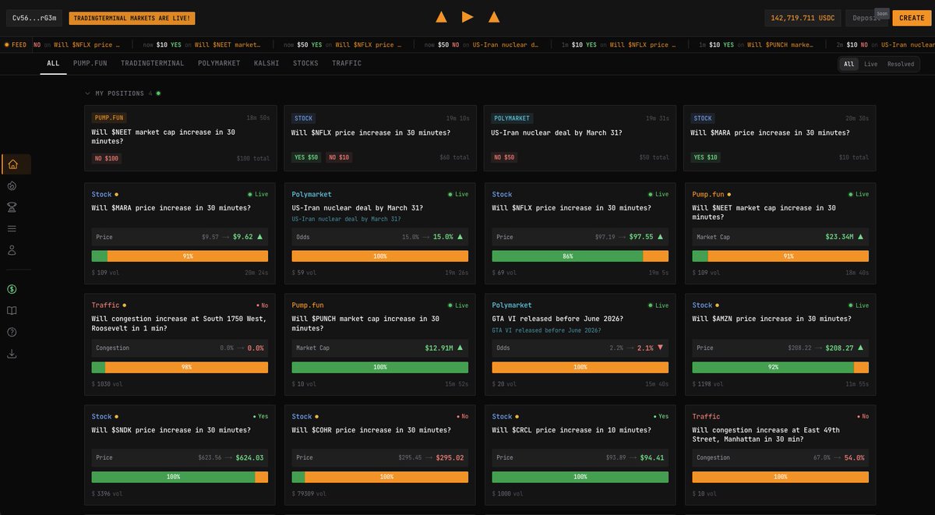Open the US-Iran nuclear deal position card
This screenshot has width=935, height=515.
(580, 138)
